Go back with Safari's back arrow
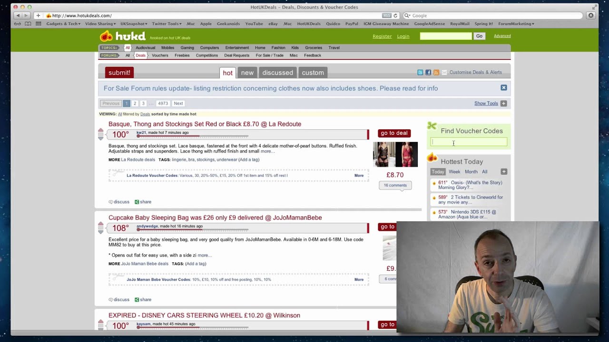 [18, 16]
